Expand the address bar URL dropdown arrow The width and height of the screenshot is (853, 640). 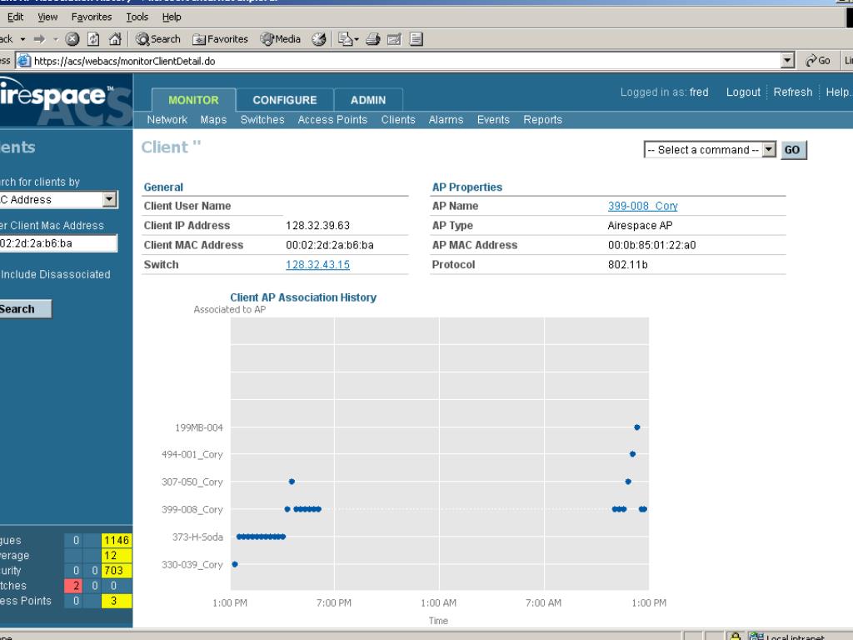(788, 61)
